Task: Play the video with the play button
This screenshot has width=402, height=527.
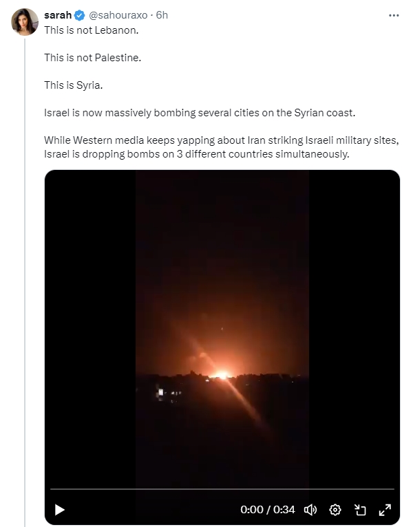Action: [x=60, y=510]
